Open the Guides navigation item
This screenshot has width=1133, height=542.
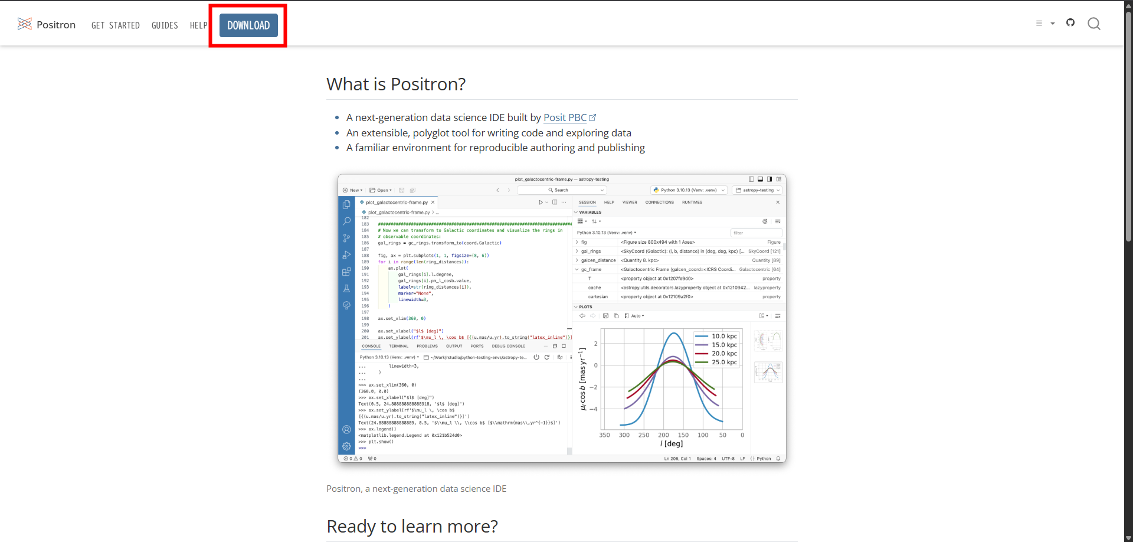(x=165, y=25)
